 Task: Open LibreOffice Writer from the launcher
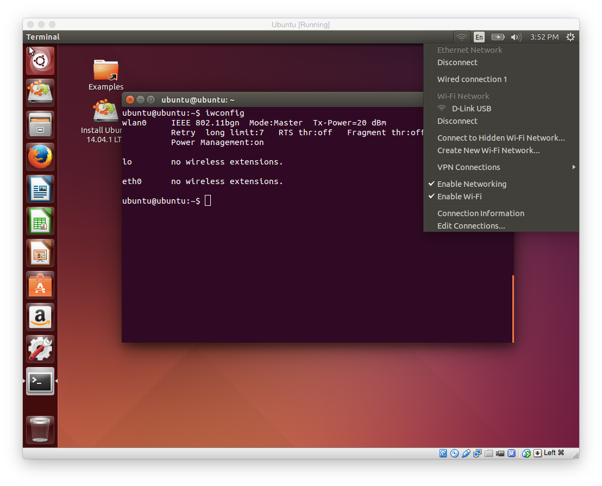40,189
